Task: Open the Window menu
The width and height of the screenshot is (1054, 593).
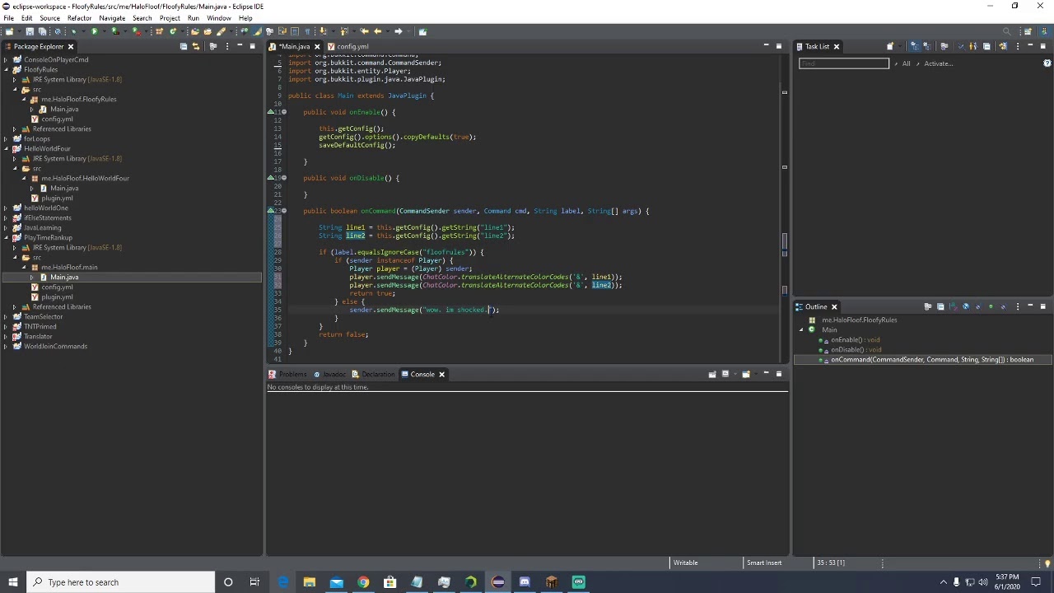Action: click(218, 17)
